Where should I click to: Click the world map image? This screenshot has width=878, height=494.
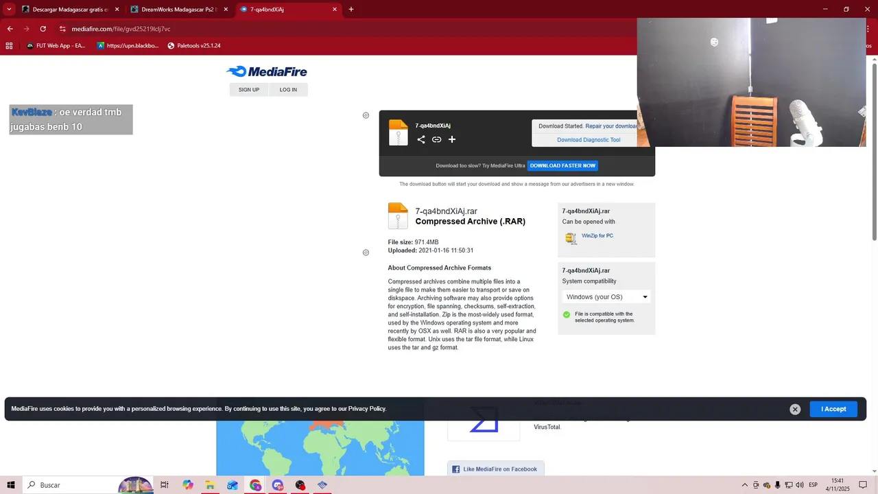click(x=320, y=447)
